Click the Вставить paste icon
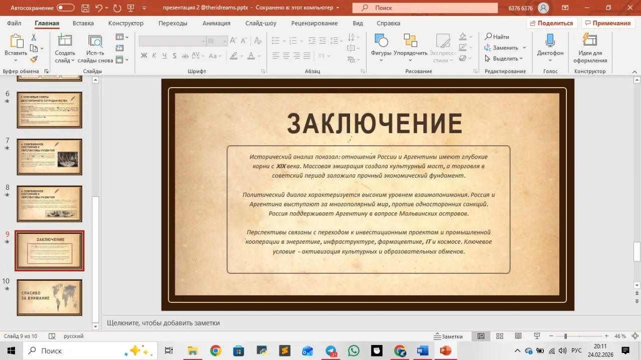641x360 pixels. click(16, 42)
